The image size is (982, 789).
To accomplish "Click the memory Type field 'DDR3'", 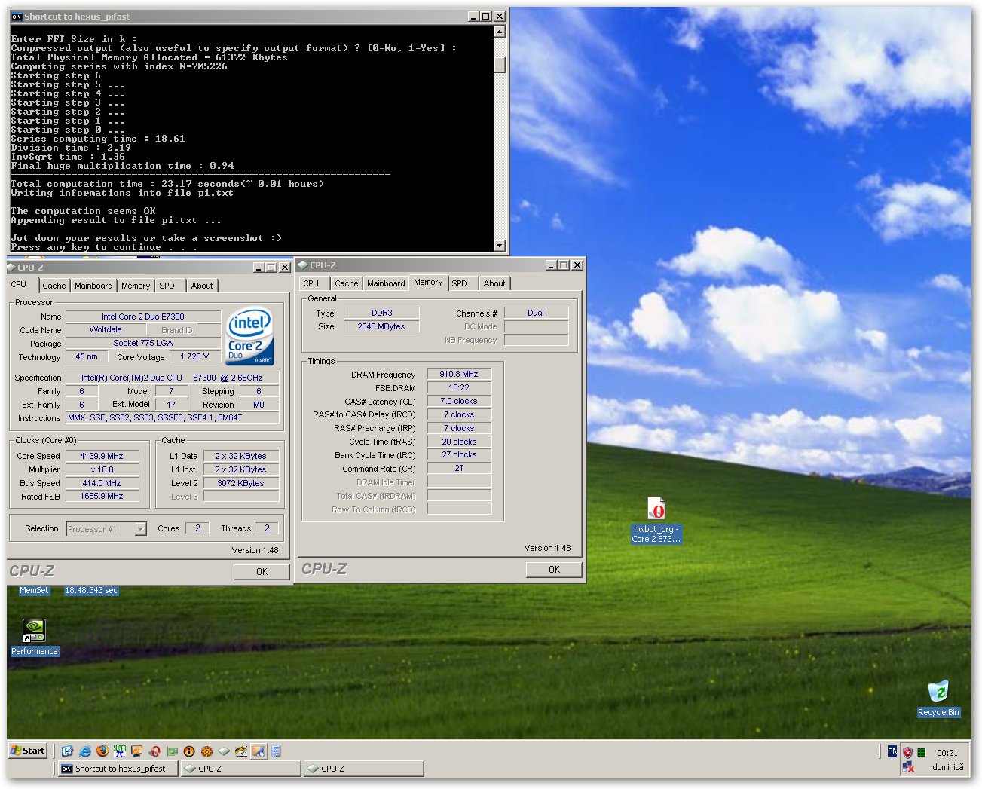I will click(x=381, y=313).
